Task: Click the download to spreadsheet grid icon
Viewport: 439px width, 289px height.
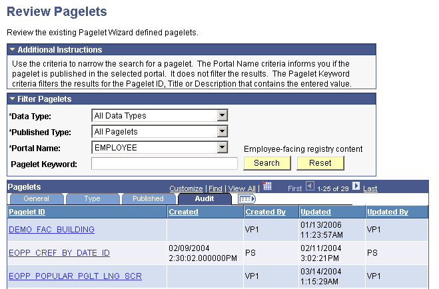Action: point(268,187)
